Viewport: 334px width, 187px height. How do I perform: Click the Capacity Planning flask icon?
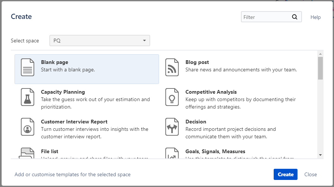[28, 97]
